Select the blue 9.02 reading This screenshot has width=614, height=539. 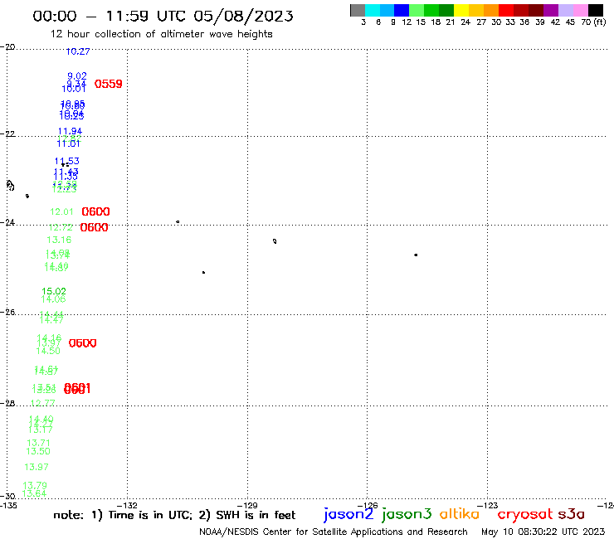77,76
